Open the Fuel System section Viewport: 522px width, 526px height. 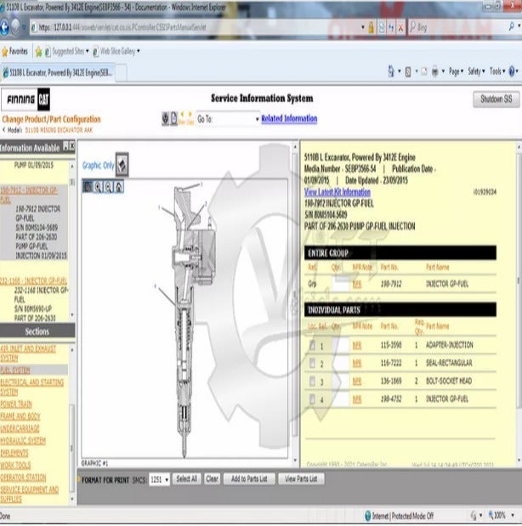pyautogui.click(x=15, y=370)
